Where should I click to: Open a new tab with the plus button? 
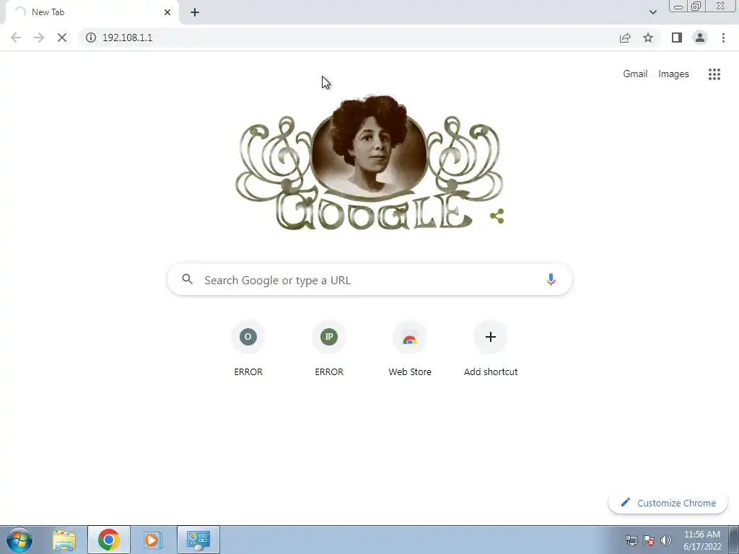point(195,12)
